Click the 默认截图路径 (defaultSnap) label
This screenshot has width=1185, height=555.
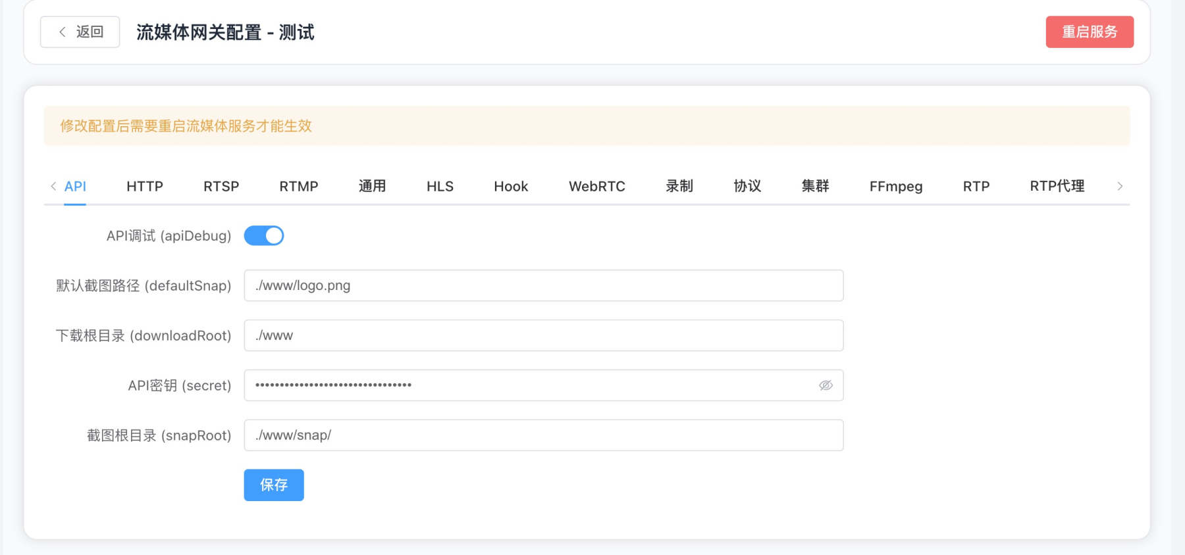[x=144, y=285]
